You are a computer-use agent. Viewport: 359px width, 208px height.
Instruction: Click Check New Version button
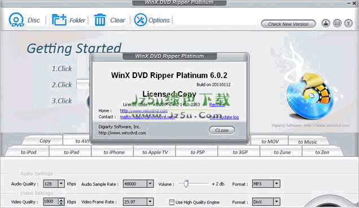pos(288,24)
